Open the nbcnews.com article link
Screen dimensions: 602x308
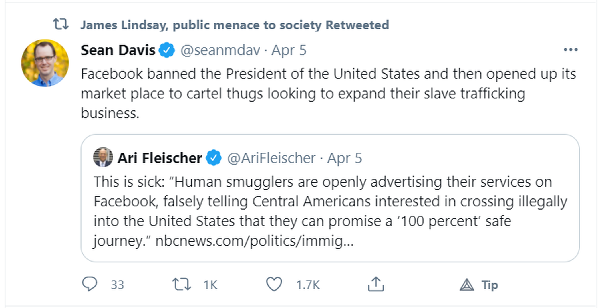tap(254, 241)
